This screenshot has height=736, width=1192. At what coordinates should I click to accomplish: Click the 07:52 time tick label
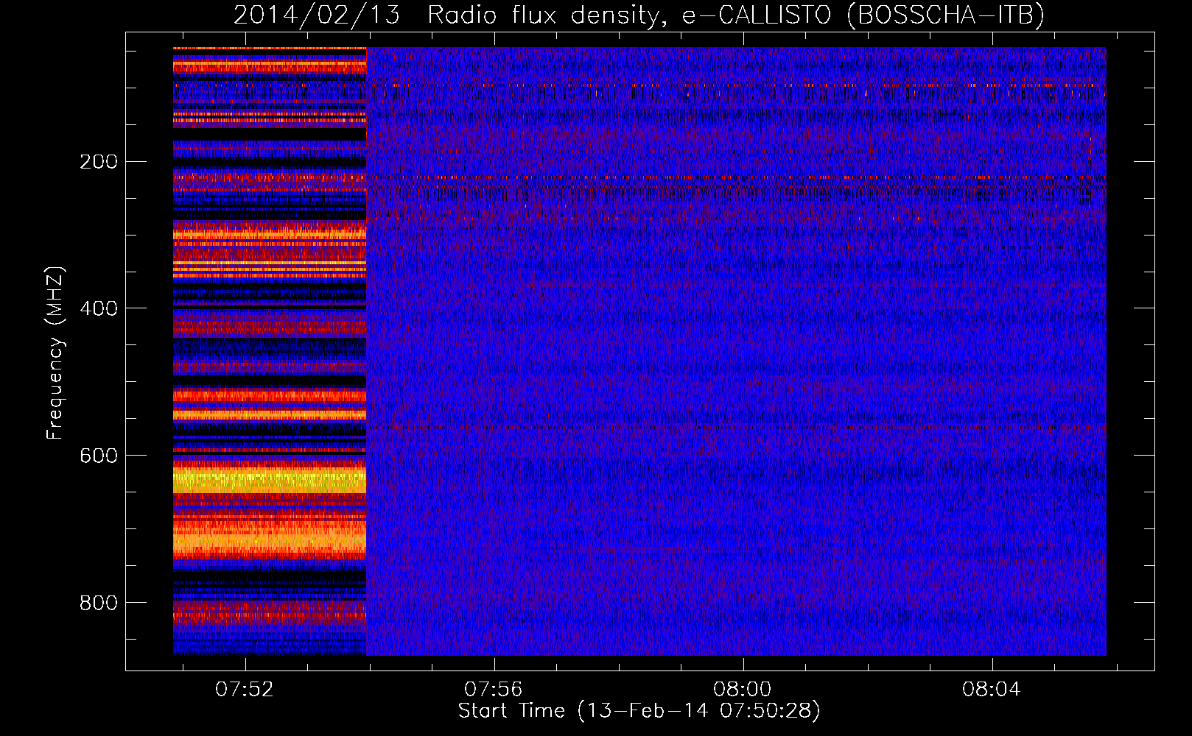(245, 689)
